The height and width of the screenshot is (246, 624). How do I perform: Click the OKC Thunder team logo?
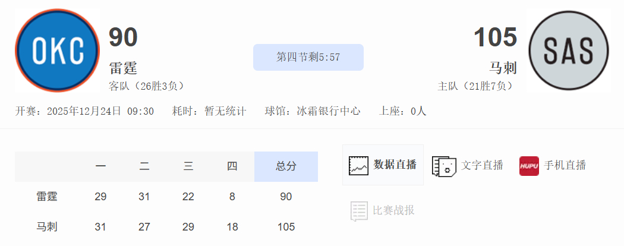pos(57,51)
